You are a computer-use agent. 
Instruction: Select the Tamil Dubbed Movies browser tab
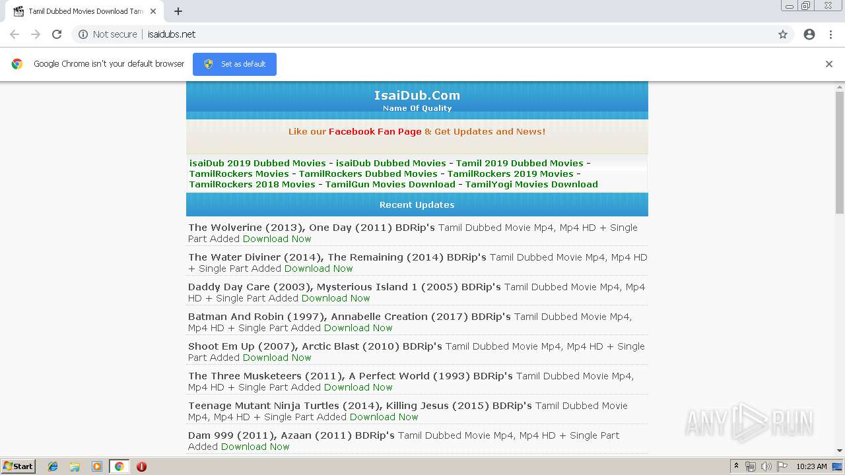[84, 11]
